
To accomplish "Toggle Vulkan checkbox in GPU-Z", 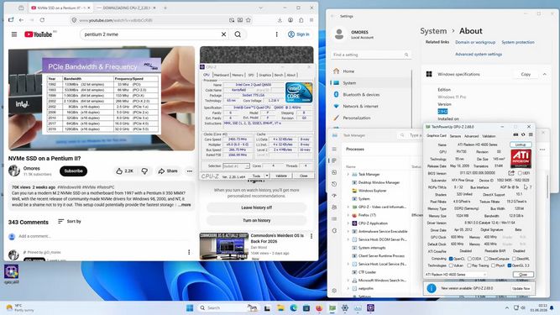I will coord(451,265).
